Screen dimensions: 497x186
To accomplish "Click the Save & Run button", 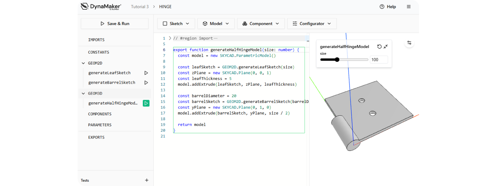I will 115,24.
